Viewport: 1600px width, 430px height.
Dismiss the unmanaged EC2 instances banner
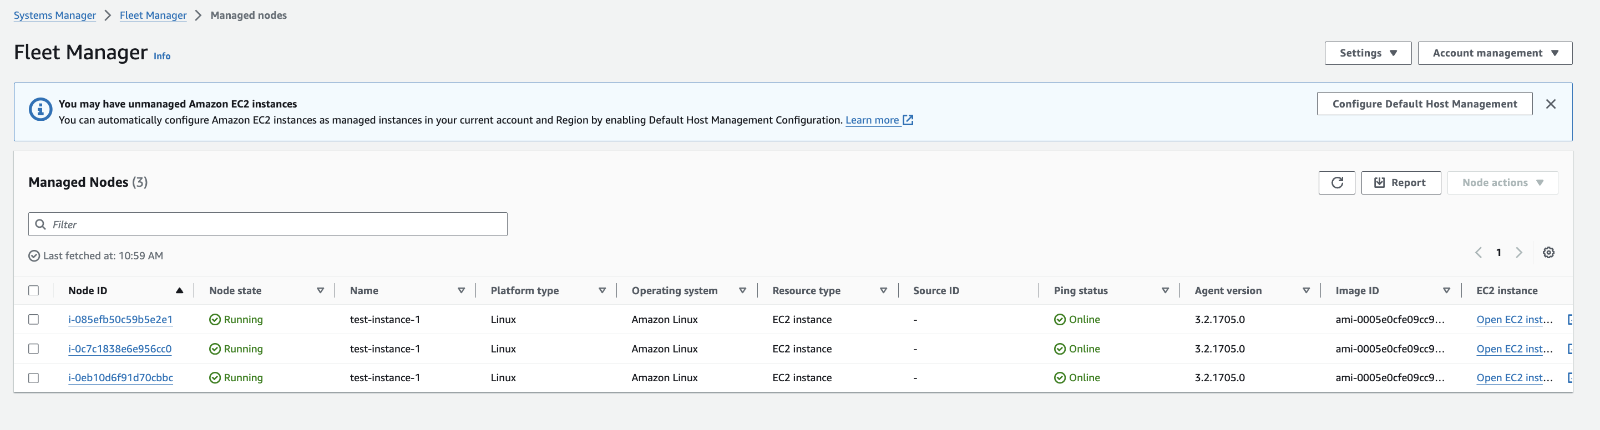1550,104
